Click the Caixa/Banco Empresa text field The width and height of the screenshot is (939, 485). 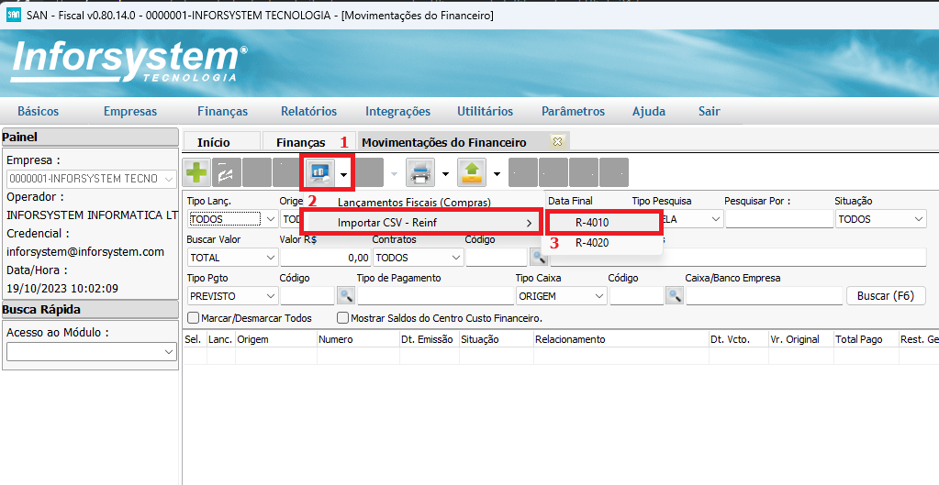tap(764, 296)
